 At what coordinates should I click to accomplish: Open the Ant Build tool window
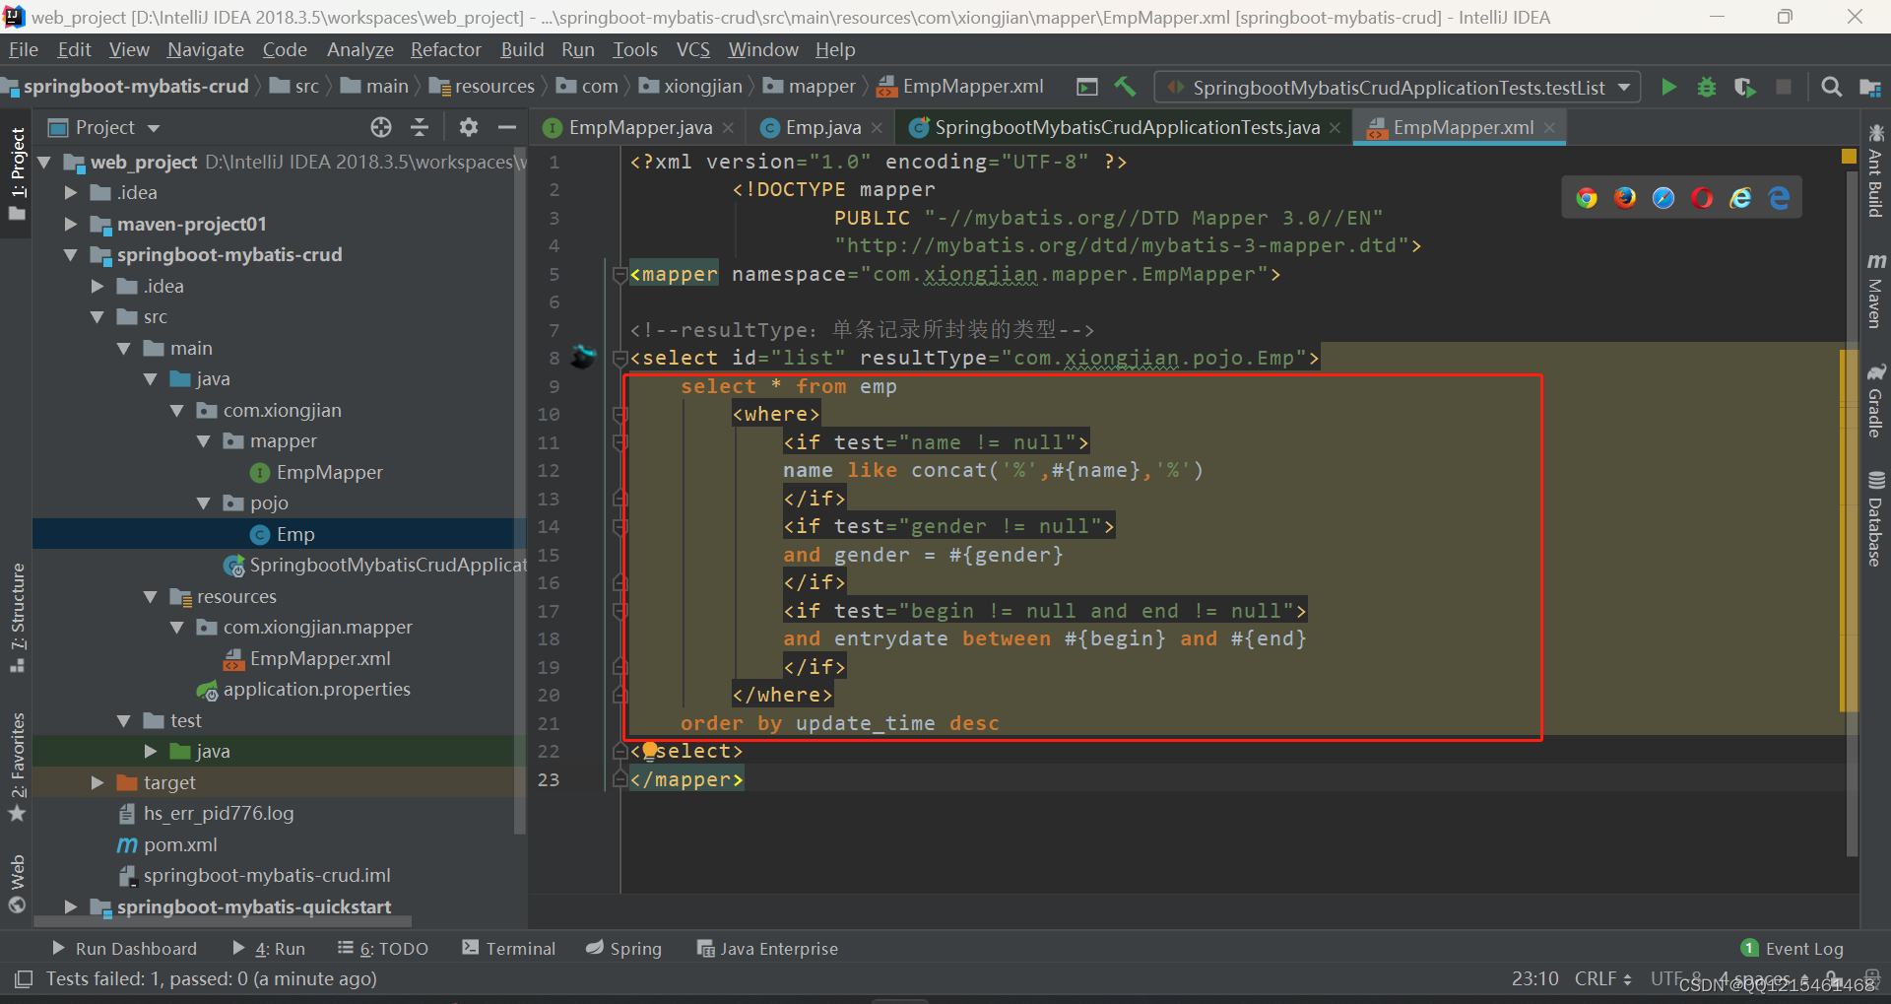pos(1876,170)
